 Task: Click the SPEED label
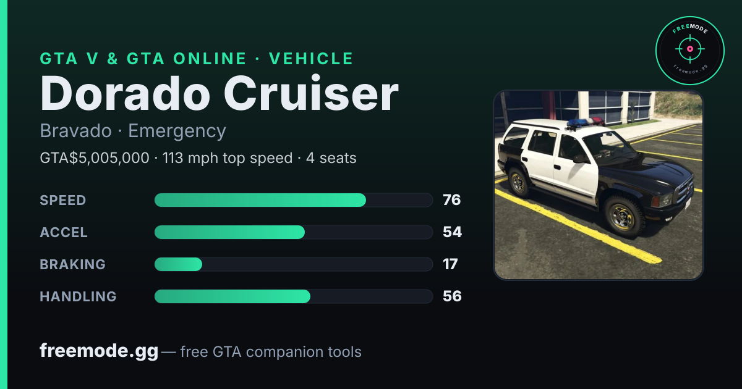(63, 200)
